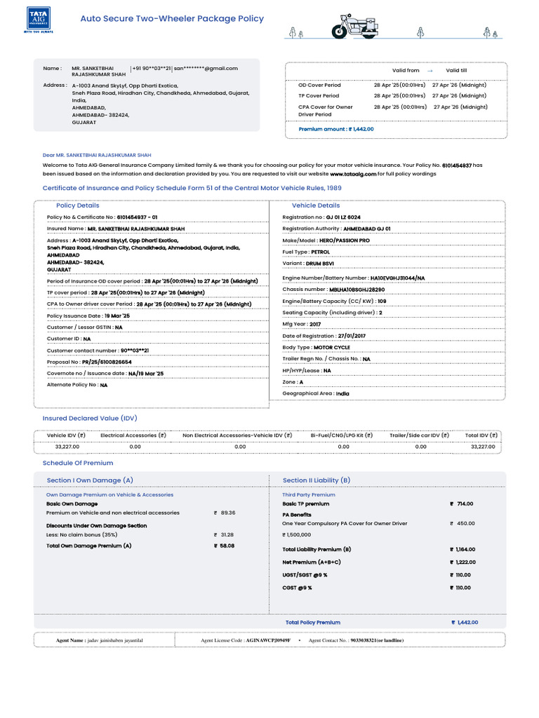
Task: Click the www.tataaig.com website link
Action: pyautogui.click(x=353, y=174)
